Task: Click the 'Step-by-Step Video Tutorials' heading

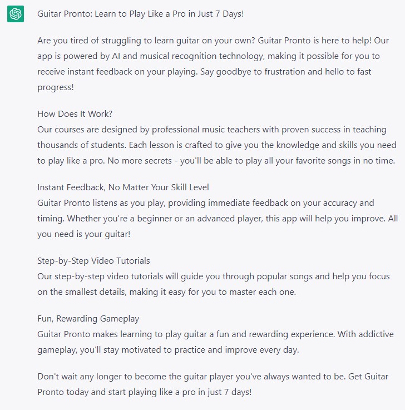Action: tap(93, 261)
